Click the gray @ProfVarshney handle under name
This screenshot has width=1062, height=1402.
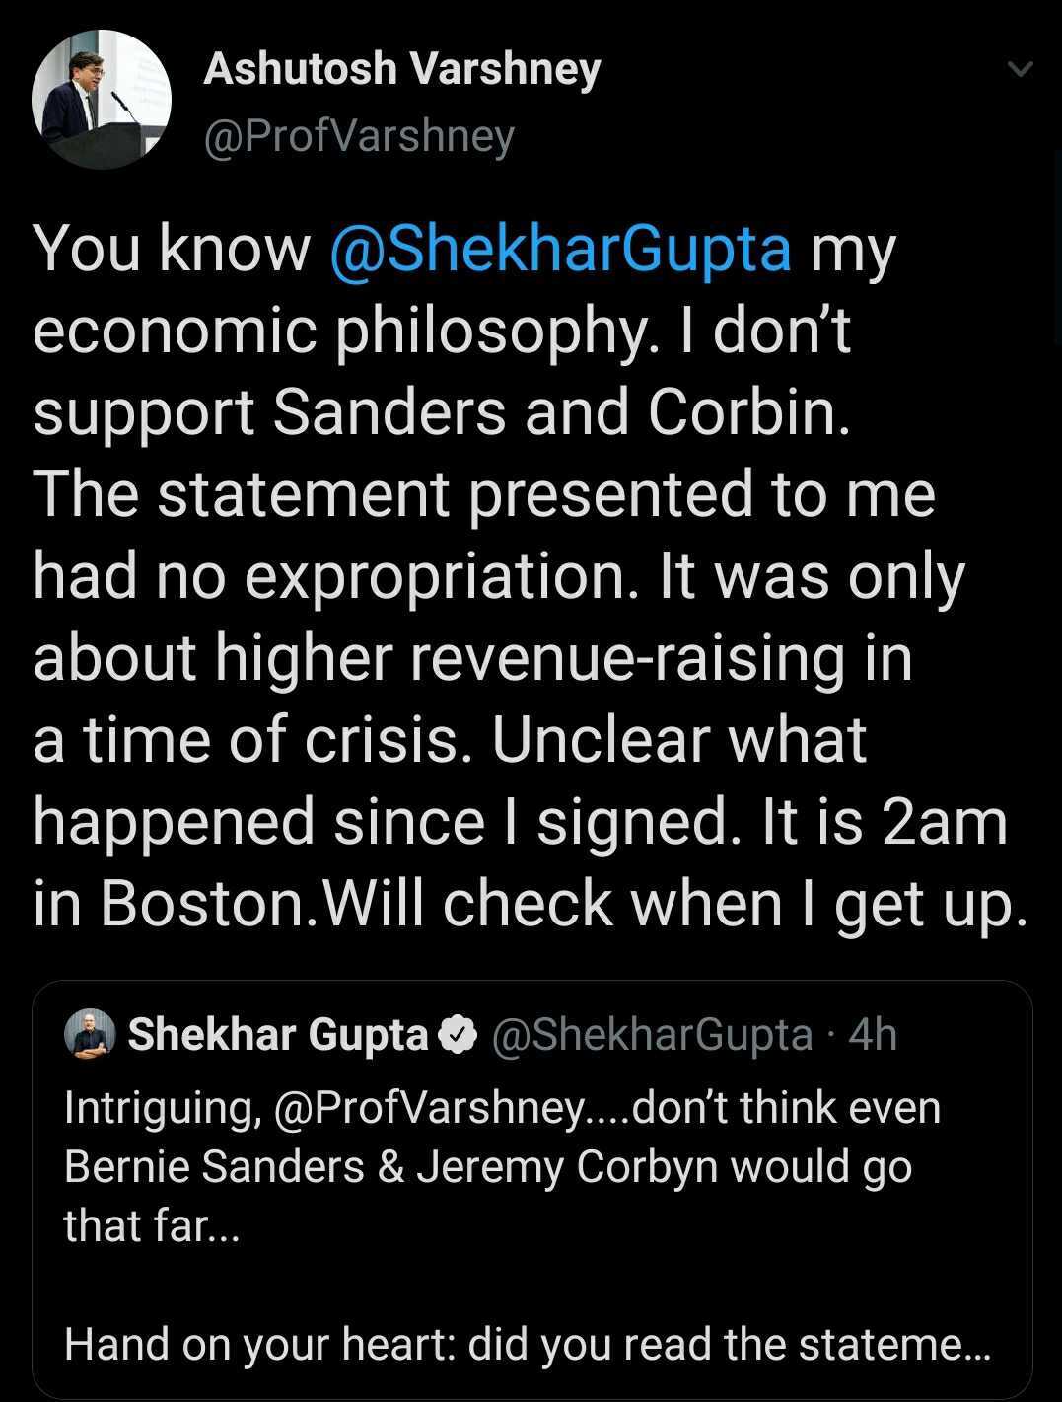click(359, 136)
